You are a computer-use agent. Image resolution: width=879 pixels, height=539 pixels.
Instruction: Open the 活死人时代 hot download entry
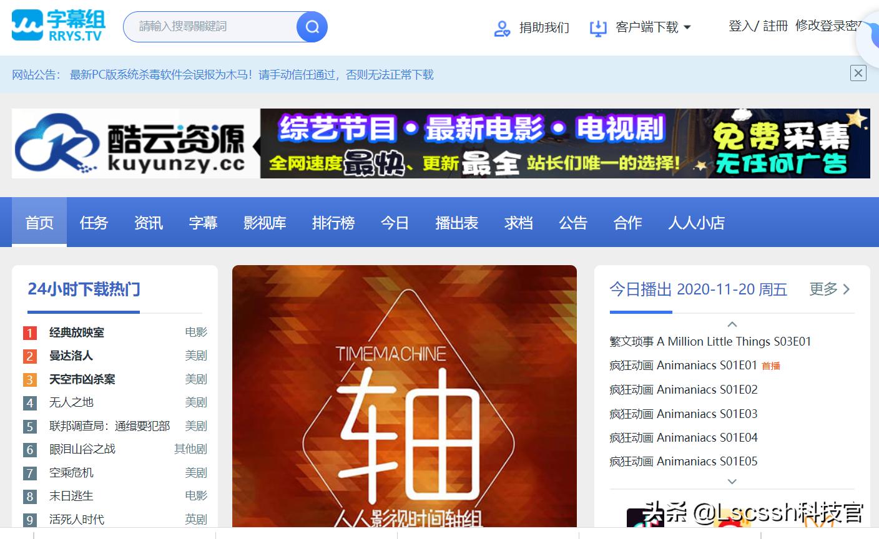pos(77,520)
